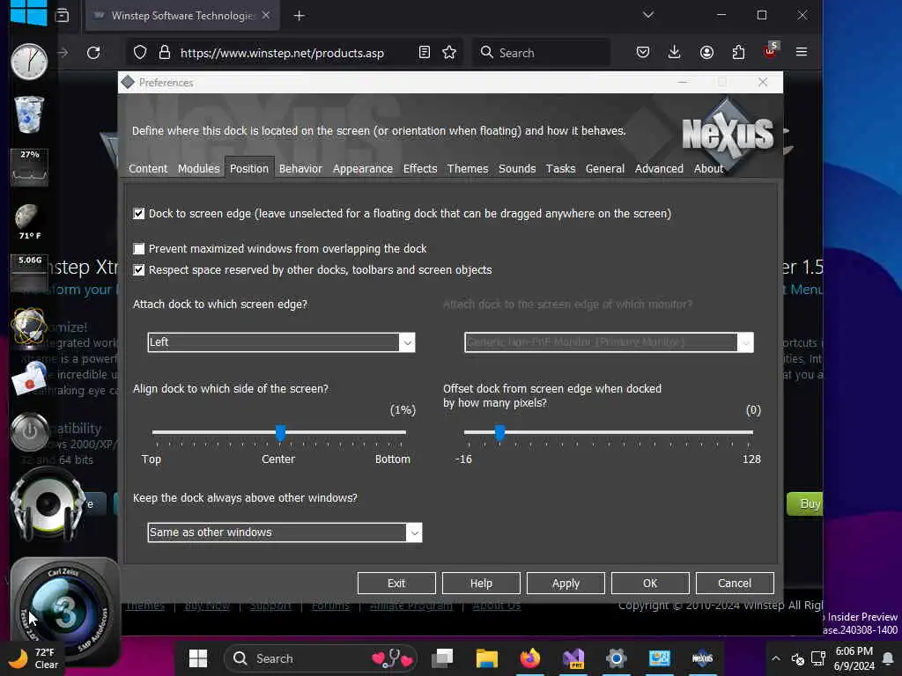Open weather widget showing 72°F Clear
This screenshot has width=902, height=676.
[x=33, y=658]
